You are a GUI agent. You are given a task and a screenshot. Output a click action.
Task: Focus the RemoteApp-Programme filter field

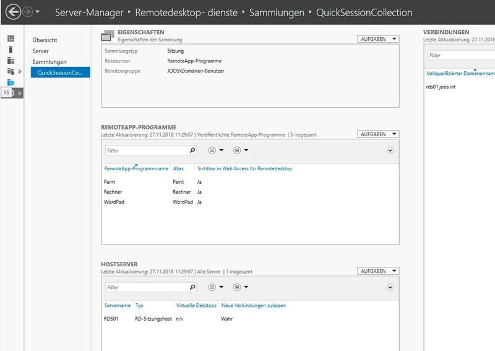pos(147,150)
